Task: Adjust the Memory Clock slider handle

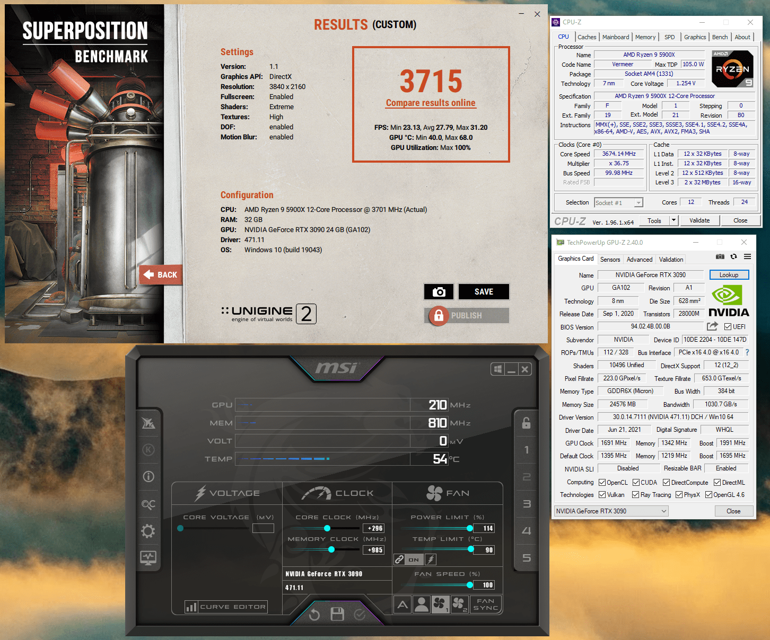Action: click(331, 549)
